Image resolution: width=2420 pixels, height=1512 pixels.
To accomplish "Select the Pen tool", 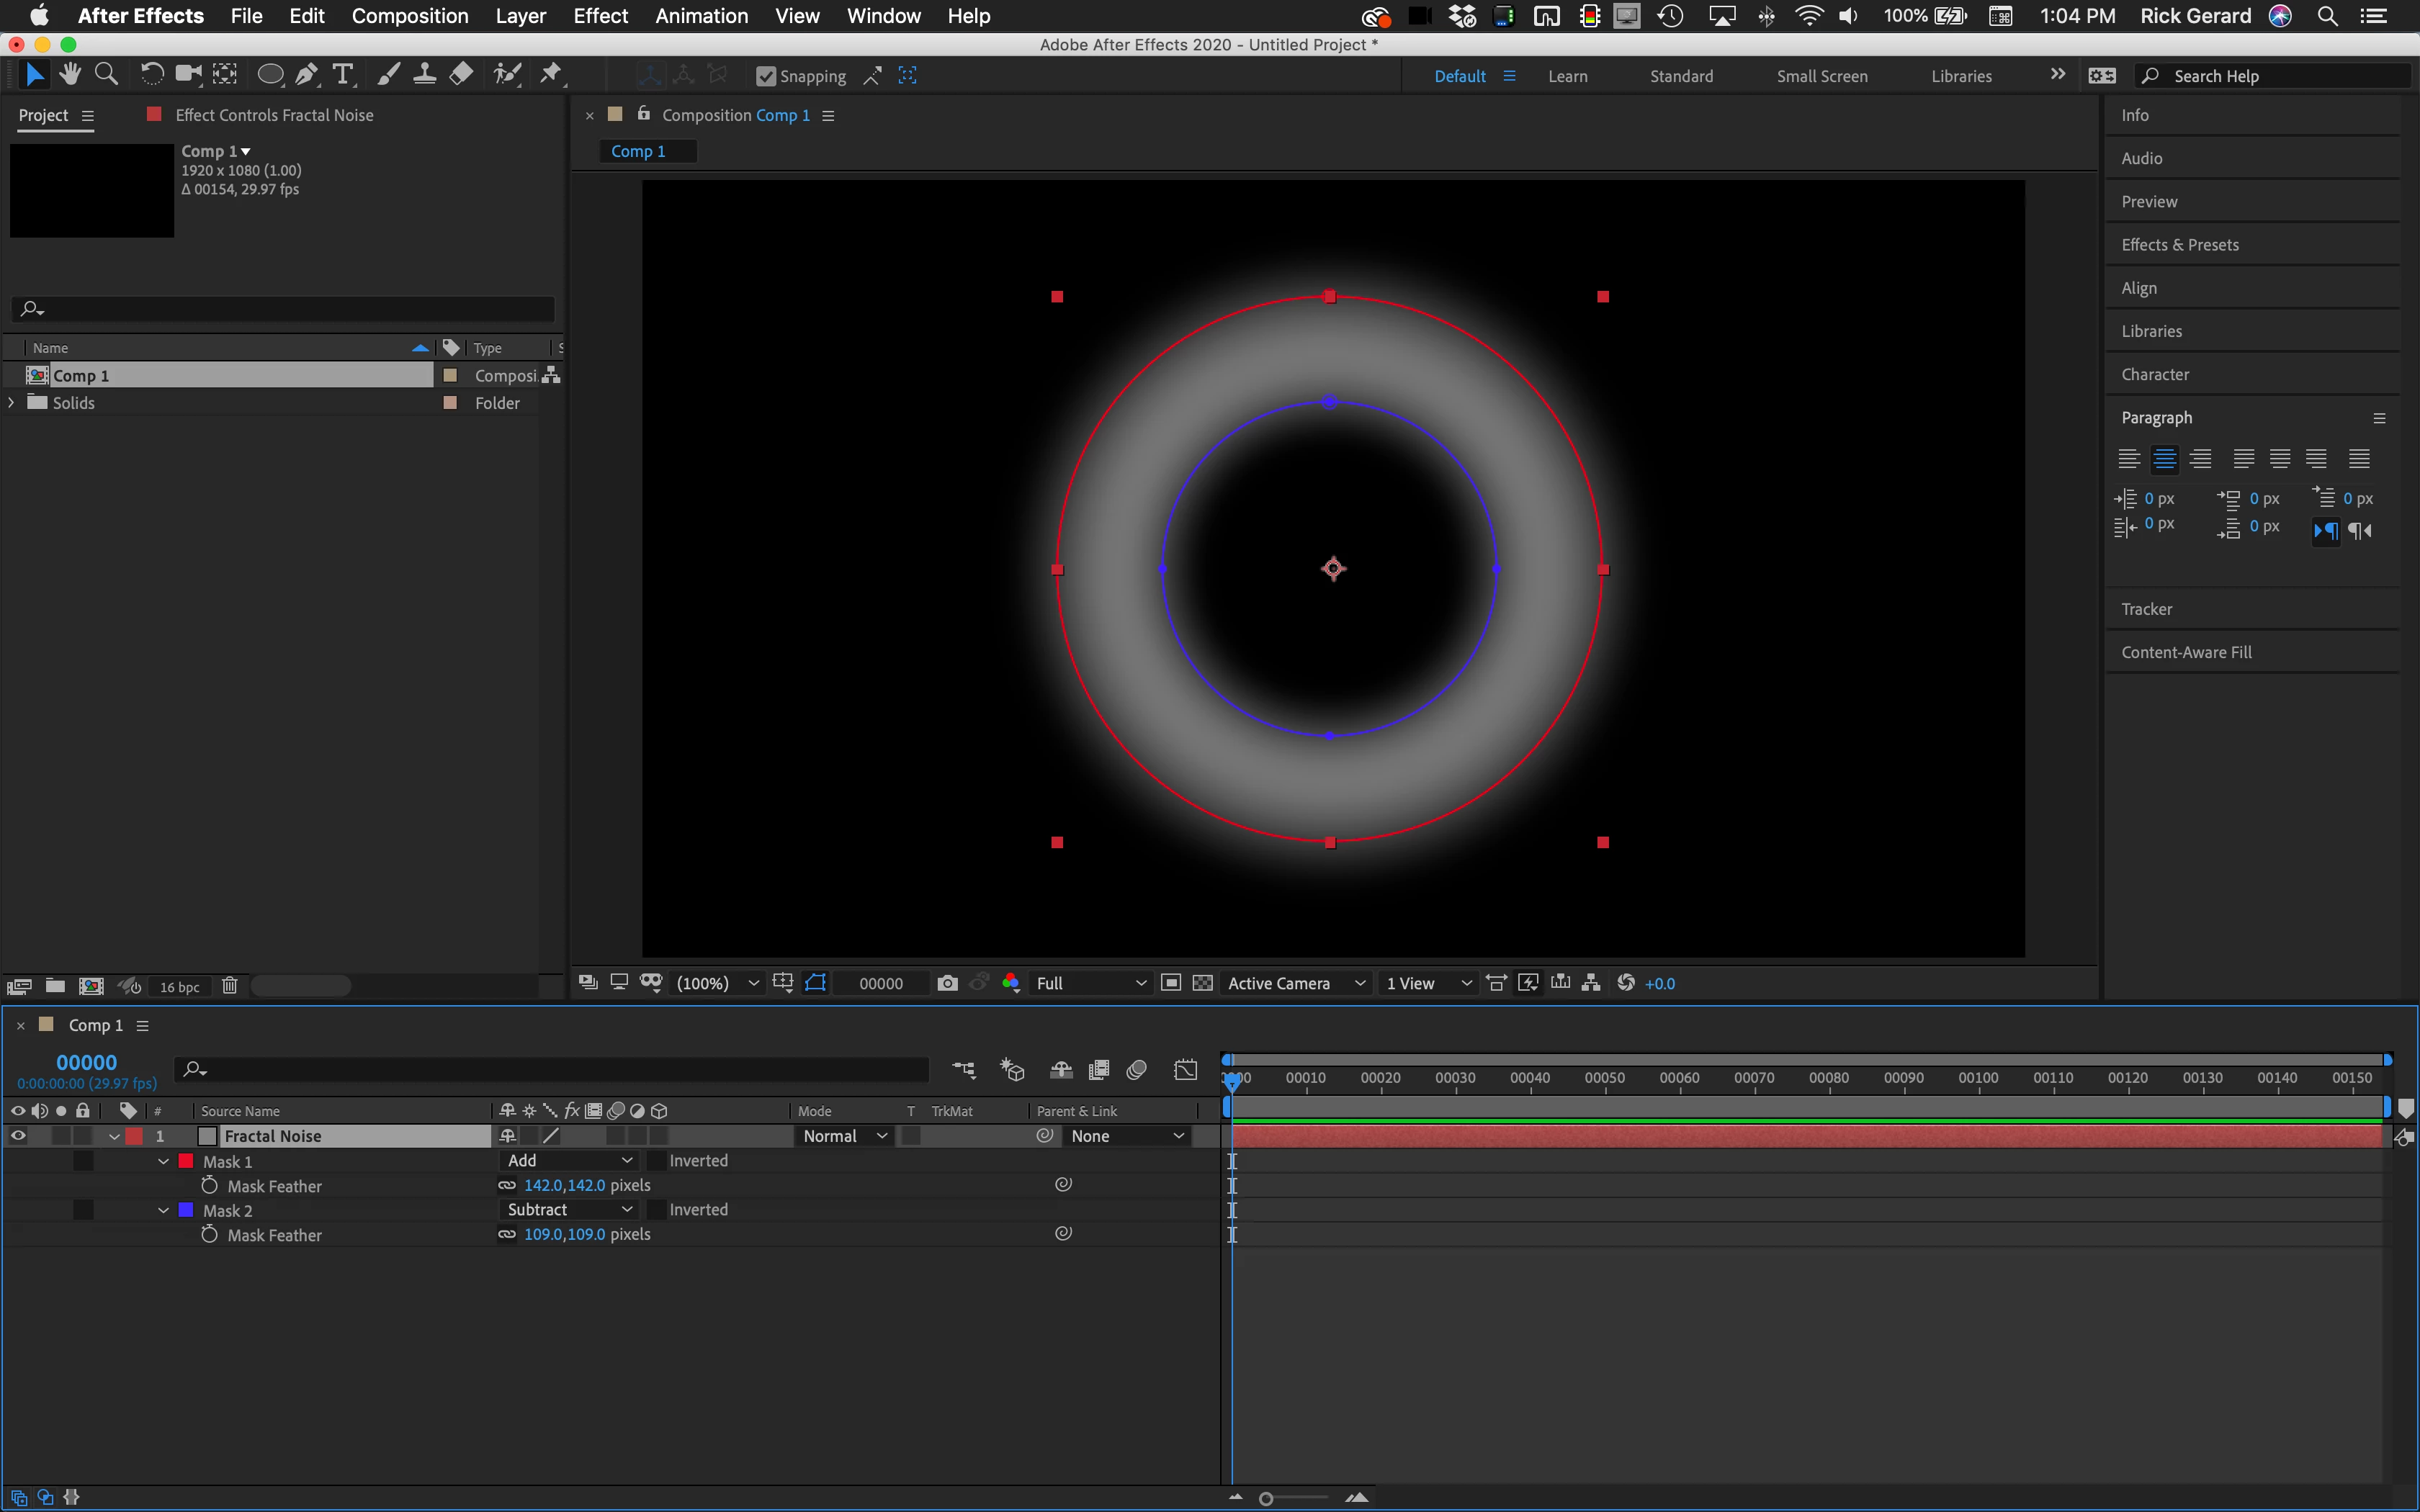I will coord(307,75).
